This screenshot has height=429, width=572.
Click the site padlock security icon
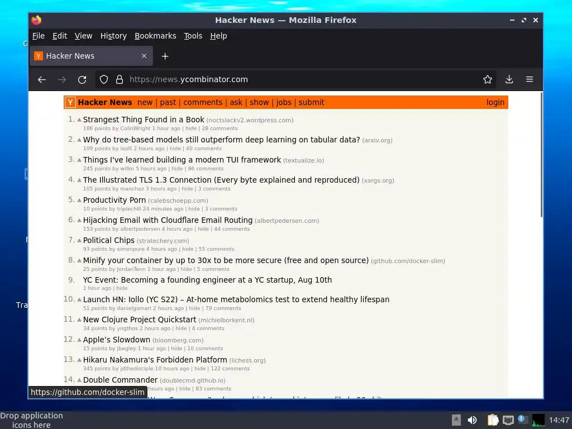(120, 79)
